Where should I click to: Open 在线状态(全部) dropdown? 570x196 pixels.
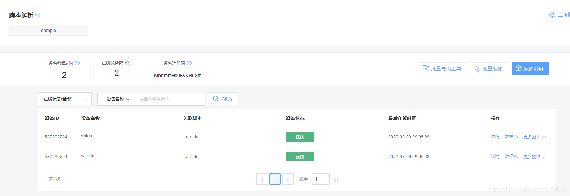65,99
